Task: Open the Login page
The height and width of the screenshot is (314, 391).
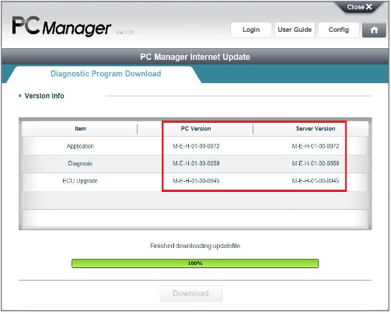Action: (251, 30)
